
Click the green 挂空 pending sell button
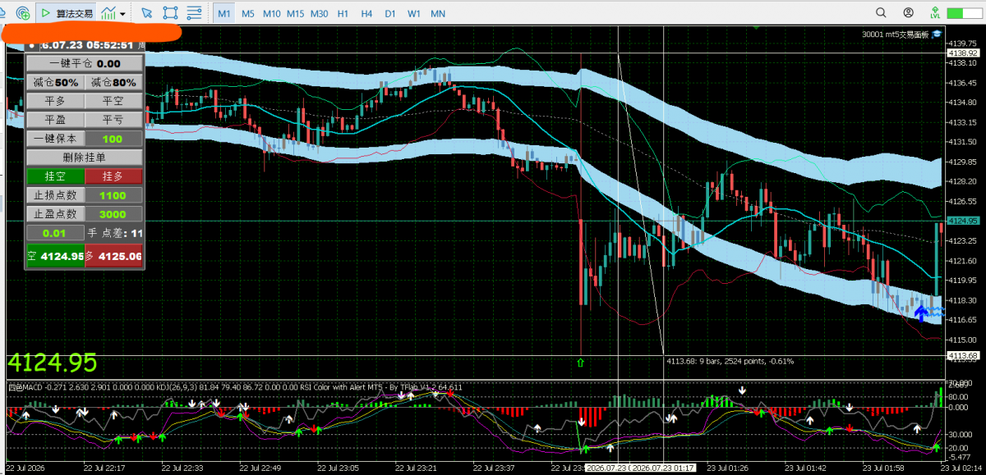(x=56, y=176)
